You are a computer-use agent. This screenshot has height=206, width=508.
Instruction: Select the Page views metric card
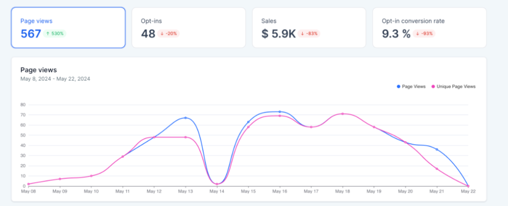(68, 27)
